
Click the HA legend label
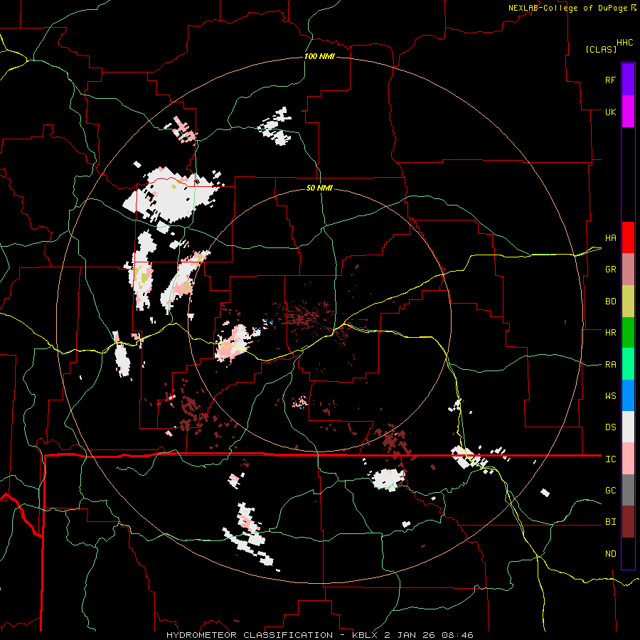pyautogui.click(x=610, y=238)
